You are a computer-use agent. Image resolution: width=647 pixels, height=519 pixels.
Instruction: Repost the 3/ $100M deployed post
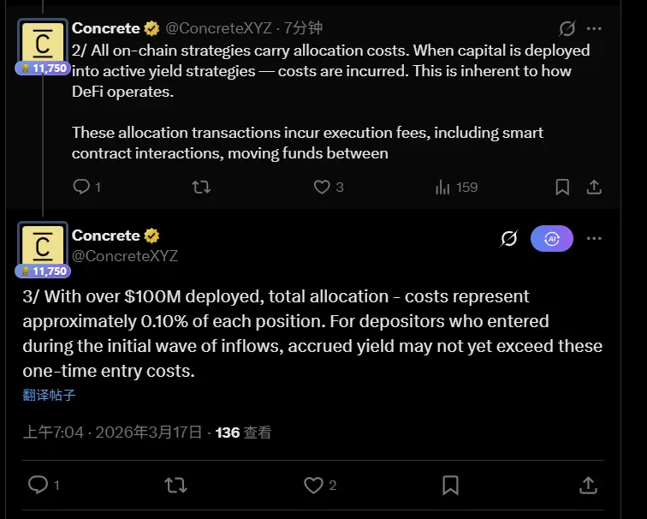tap(175, 486)
